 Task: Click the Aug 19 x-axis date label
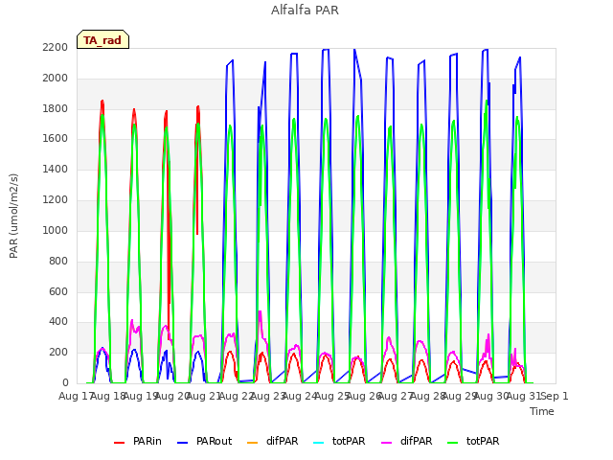click(x=140, y=396)
